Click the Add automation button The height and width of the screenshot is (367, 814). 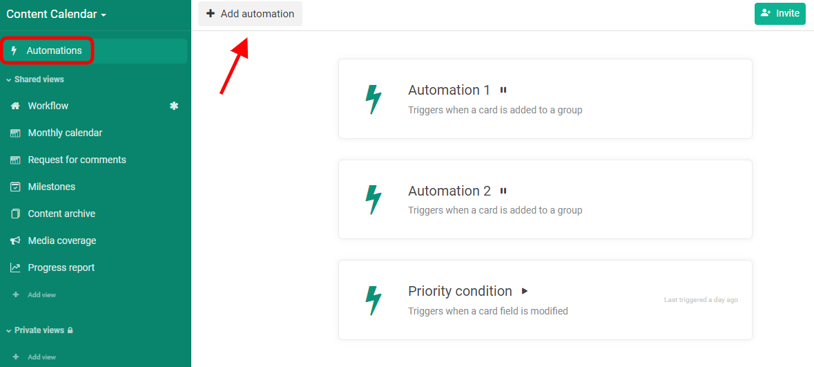[x=250, y=14]
